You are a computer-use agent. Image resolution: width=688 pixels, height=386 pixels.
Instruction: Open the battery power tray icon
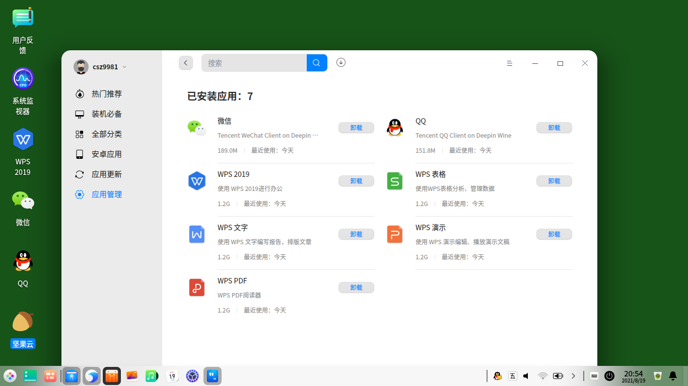pyautogui.click(x=558, y=376)
